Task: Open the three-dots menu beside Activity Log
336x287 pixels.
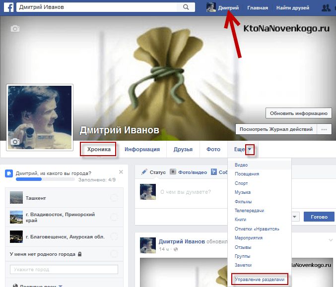Action: tap(324, 129)
